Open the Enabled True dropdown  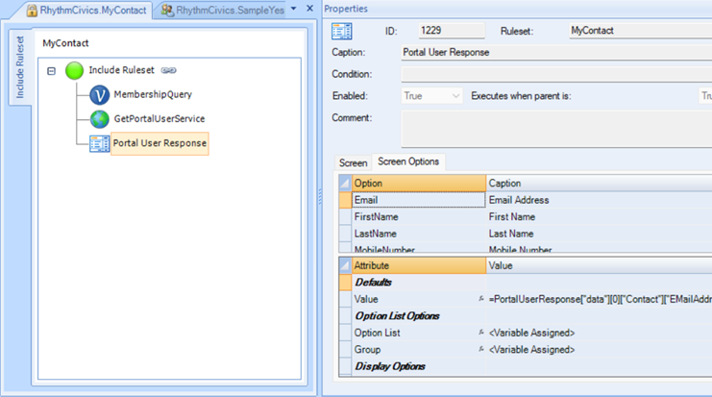pyautogui.click(x=454, y=96)
